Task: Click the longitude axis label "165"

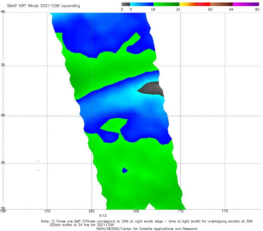Action: coord(136,211)
